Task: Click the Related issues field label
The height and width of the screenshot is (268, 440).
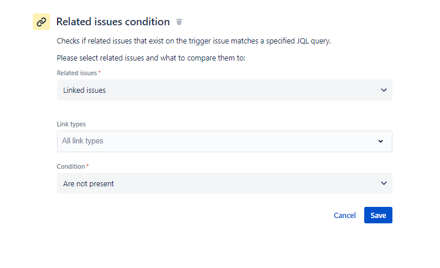Action: pos(77,73)
